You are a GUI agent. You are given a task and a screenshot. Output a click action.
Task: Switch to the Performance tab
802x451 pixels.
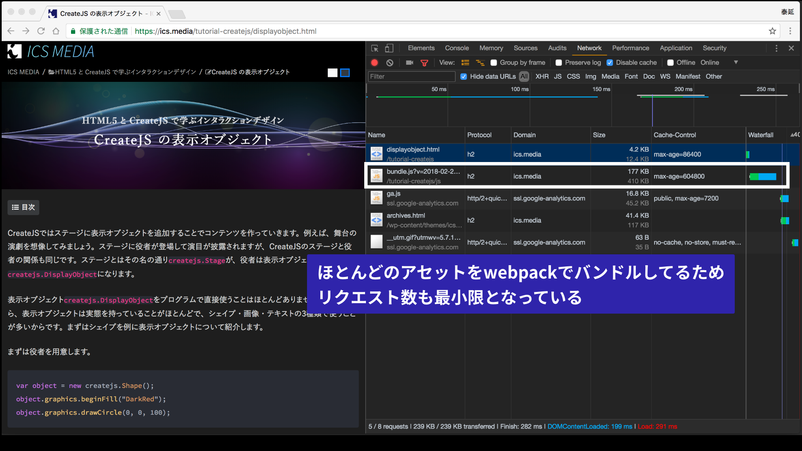[x=630, y=48]
